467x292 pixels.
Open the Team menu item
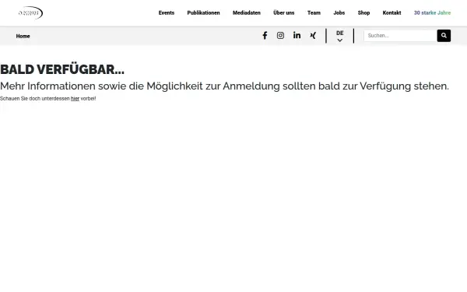click(x=314, y=12)
